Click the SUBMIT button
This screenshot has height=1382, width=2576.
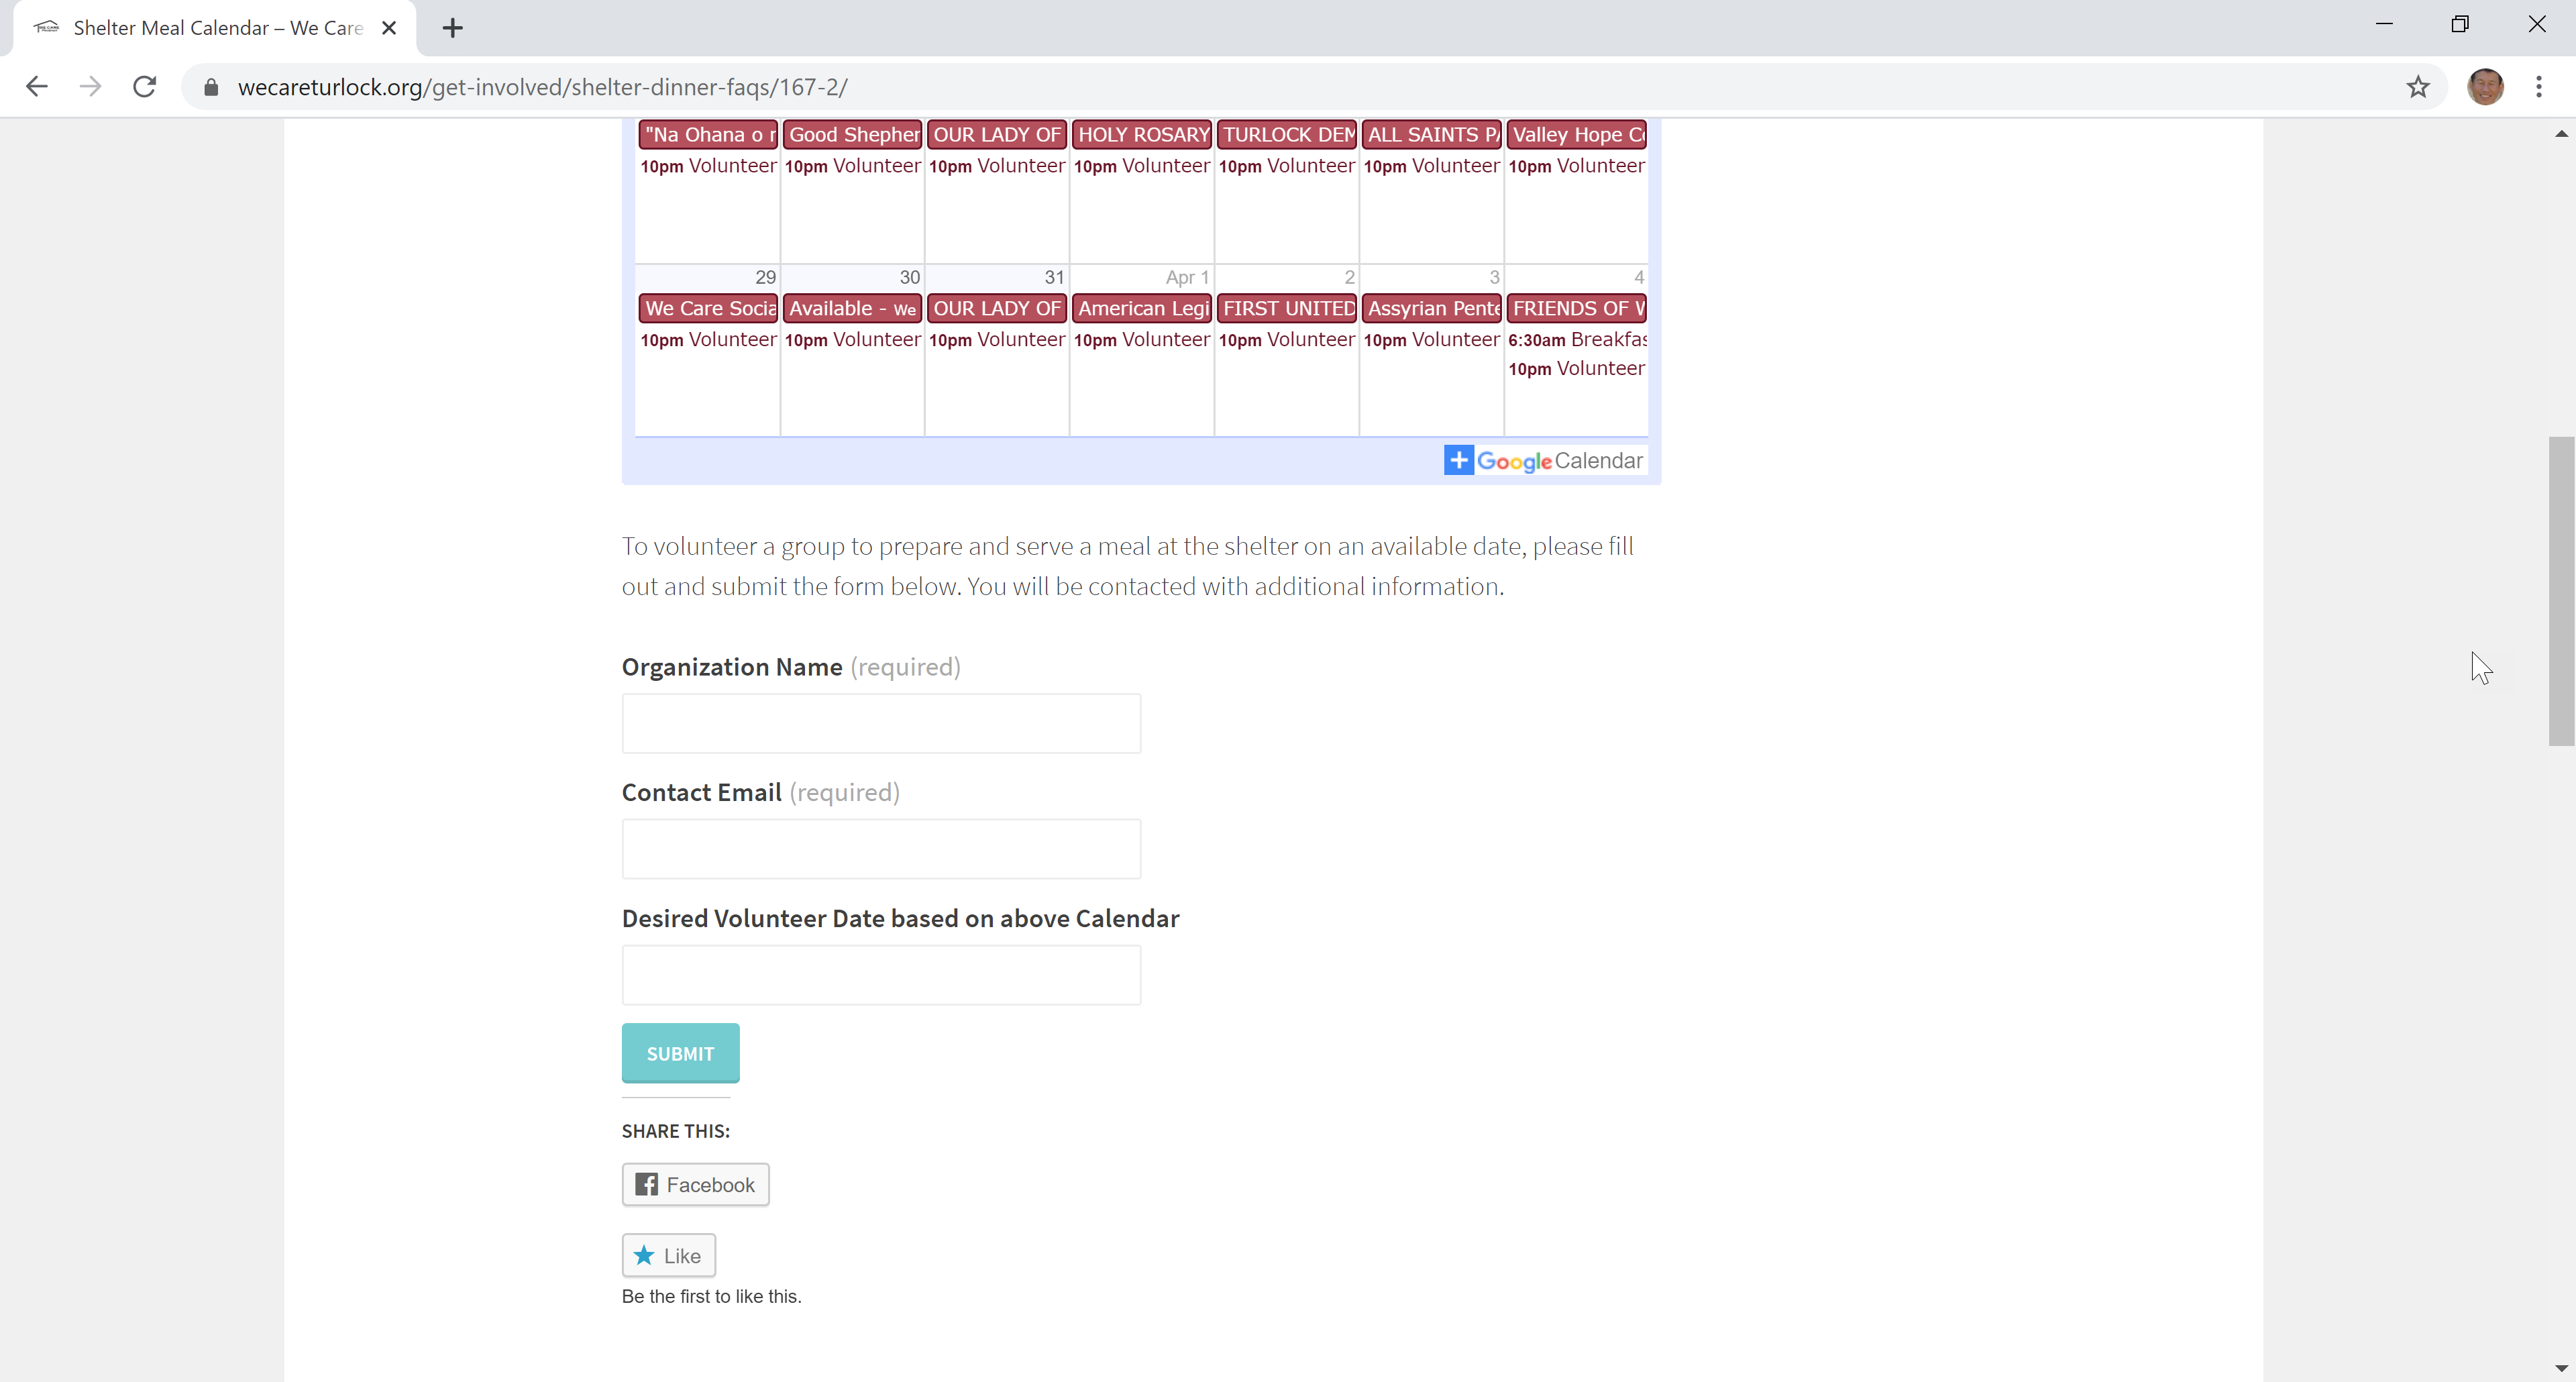pyautogui.click(x=680, y=1053)
